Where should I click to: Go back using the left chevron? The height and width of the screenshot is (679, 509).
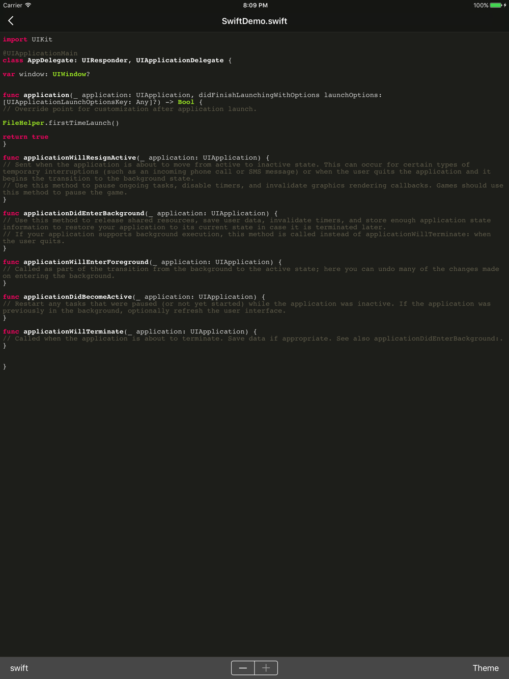point(11,21)
